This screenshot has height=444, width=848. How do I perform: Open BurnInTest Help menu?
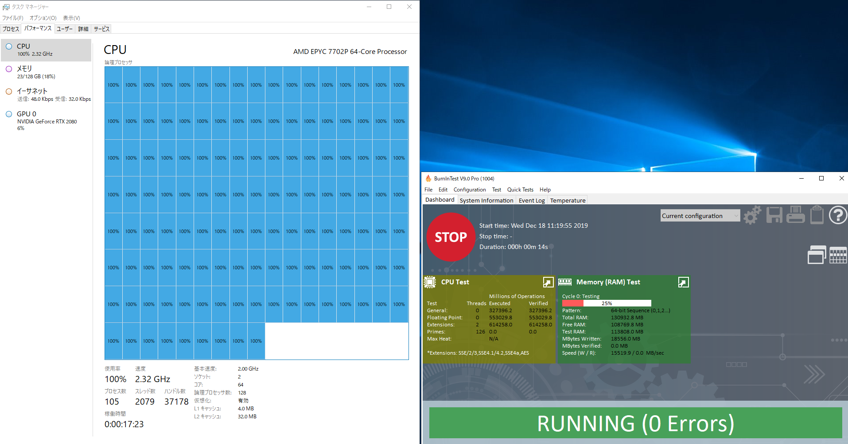coord(545,190)
